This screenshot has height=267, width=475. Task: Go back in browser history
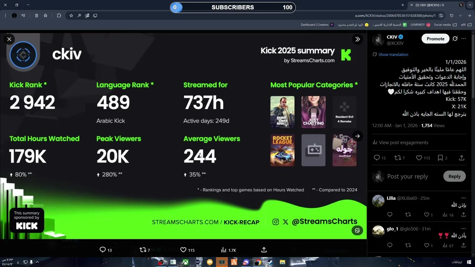tap(469, 16)
